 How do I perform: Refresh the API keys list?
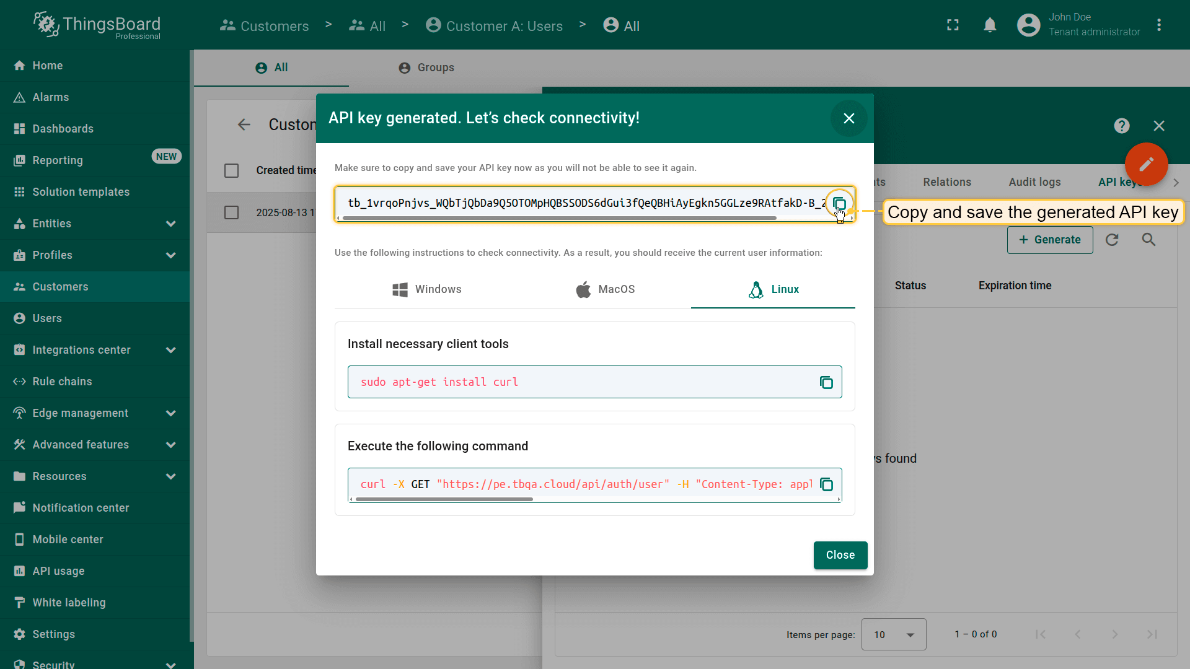click(x=1112, y=240)
